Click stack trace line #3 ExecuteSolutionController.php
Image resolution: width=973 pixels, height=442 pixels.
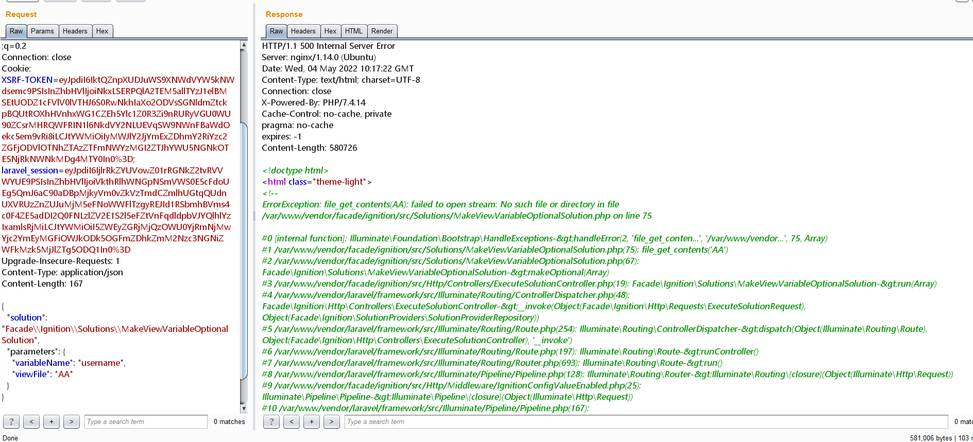pos(600,284)
